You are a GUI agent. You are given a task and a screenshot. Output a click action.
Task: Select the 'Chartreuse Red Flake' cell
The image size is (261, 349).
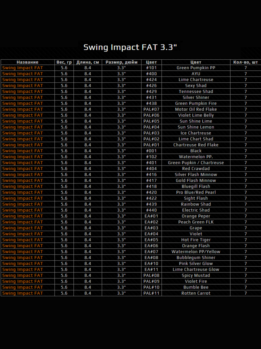[x=196, y=145]
